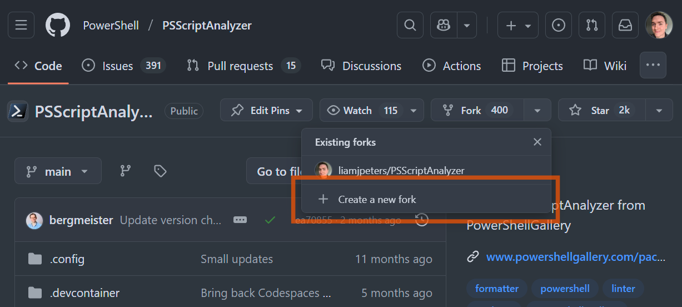Open Copilot chat icon
Screen dimensions: 682x307
pyautogui.click(x=444, y=26)
